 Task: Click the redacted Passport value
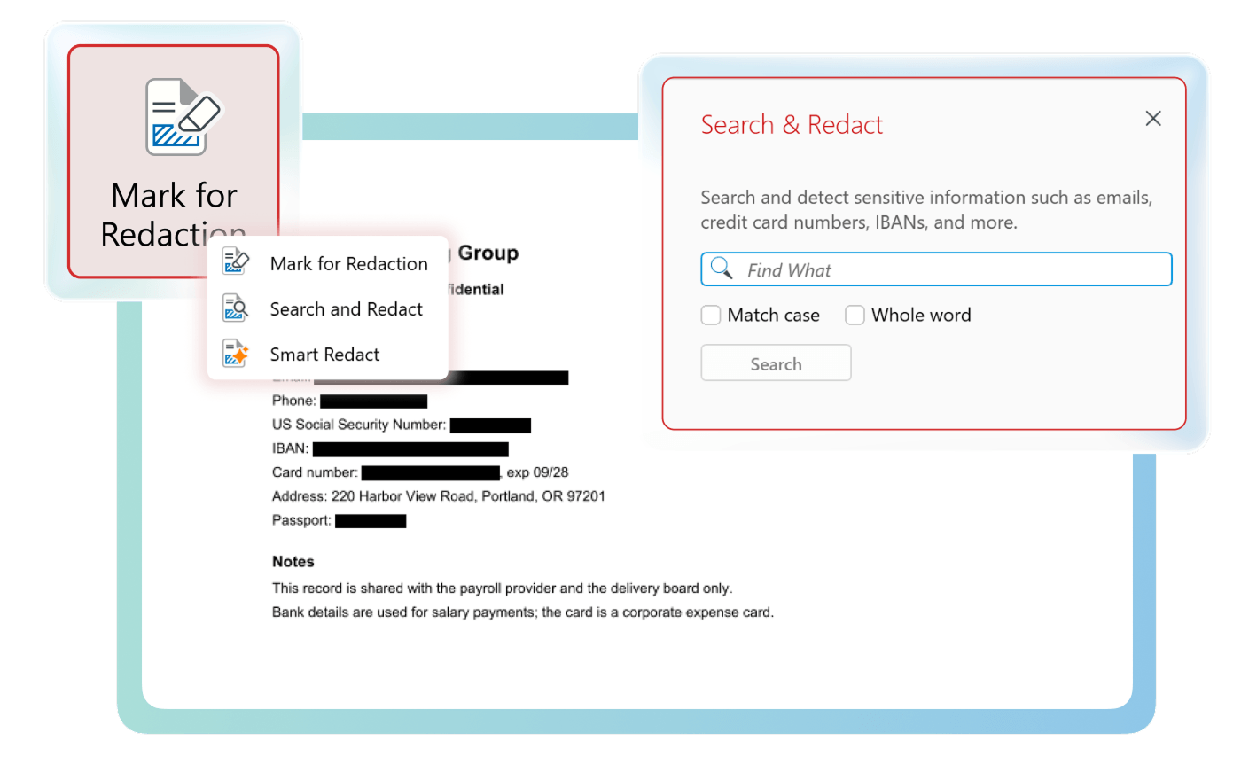(371, 520)
